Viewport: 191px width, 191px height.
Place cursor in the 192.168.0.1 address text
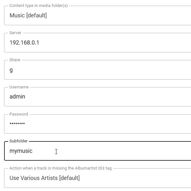24,43
